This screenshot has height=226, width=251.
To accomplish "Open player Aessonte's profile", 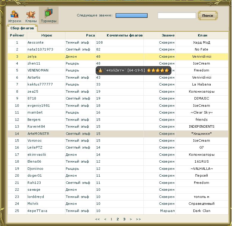I will click(36, 42).
